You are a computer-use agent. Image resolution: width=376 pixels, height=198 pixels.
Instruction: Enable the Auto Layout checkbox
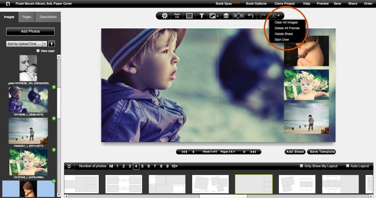tap(348, 166)
